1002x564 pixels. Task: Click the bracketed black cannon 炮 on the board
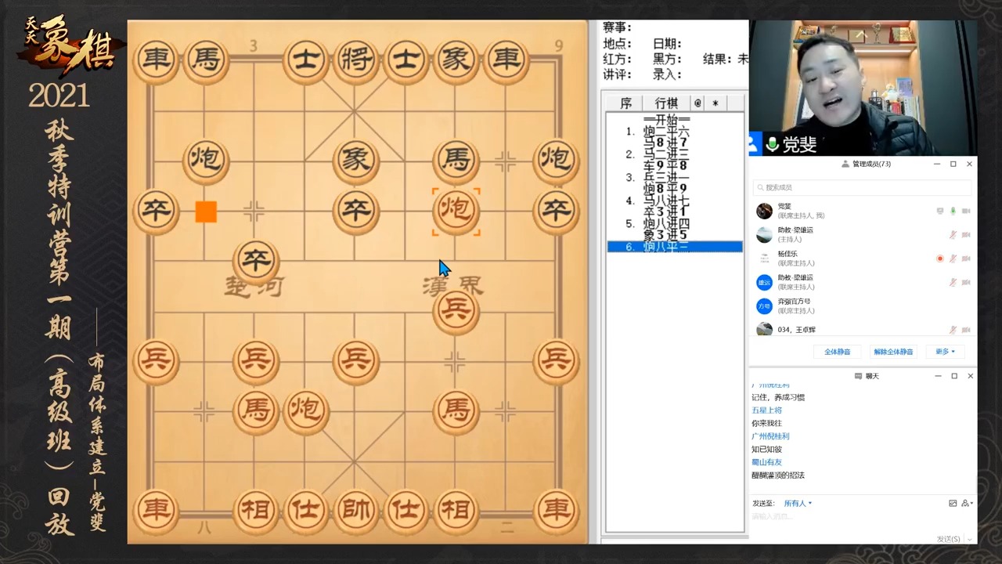456,211
